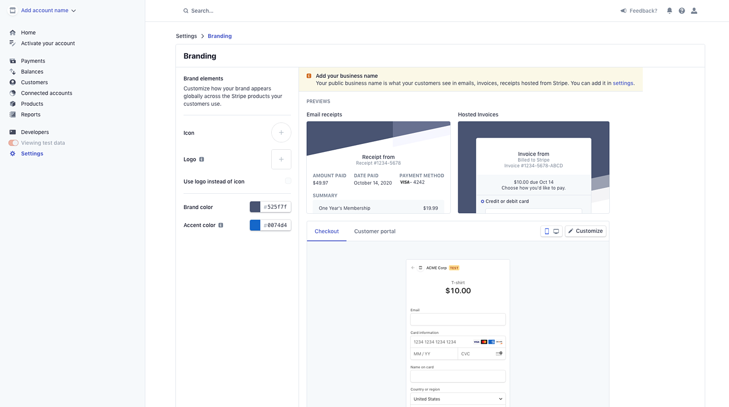The height and width of the screenshot is (407, 729).
Task: Switch to the Customer portal tab
Action: [375, 231]
